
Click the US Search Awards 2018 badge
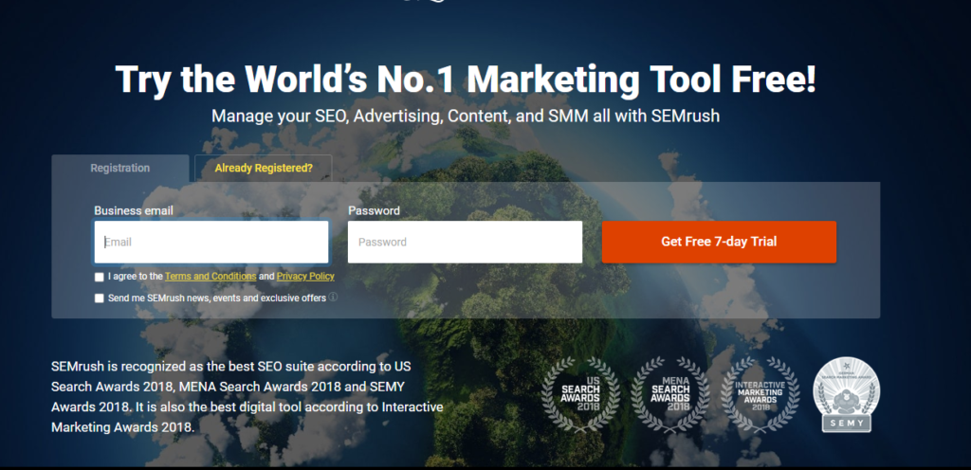[580, 394]
